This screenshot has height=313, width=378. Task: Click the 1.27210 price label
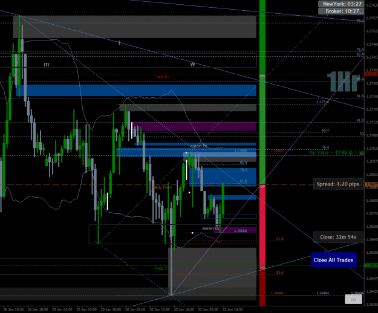pos(322,102)
